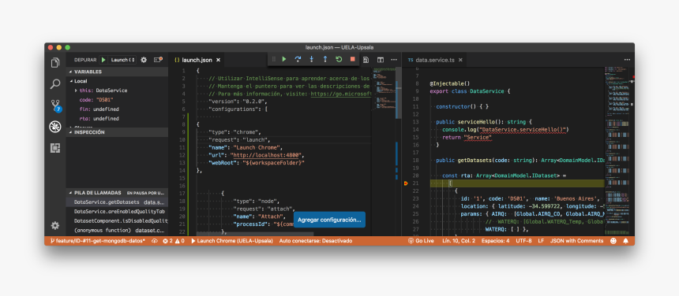The height and width of the screenshot is (296, 679).
Task: Open notifications bell in status bar
Action: click(626, 241)
